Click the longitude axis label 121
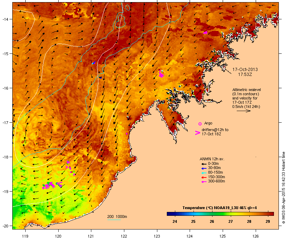This screenshot has height=239, width=288. [91, 236]
